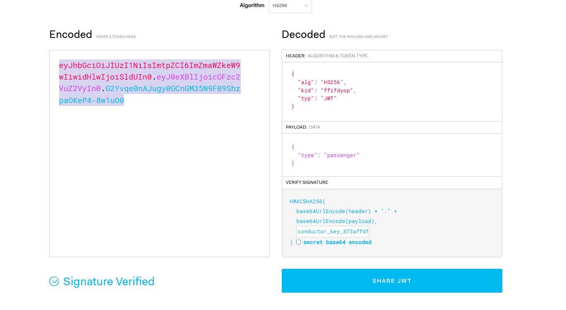Click the PAYLOAD: DATA section label
This screenshot has height=310, width=566.
[303, 127]
